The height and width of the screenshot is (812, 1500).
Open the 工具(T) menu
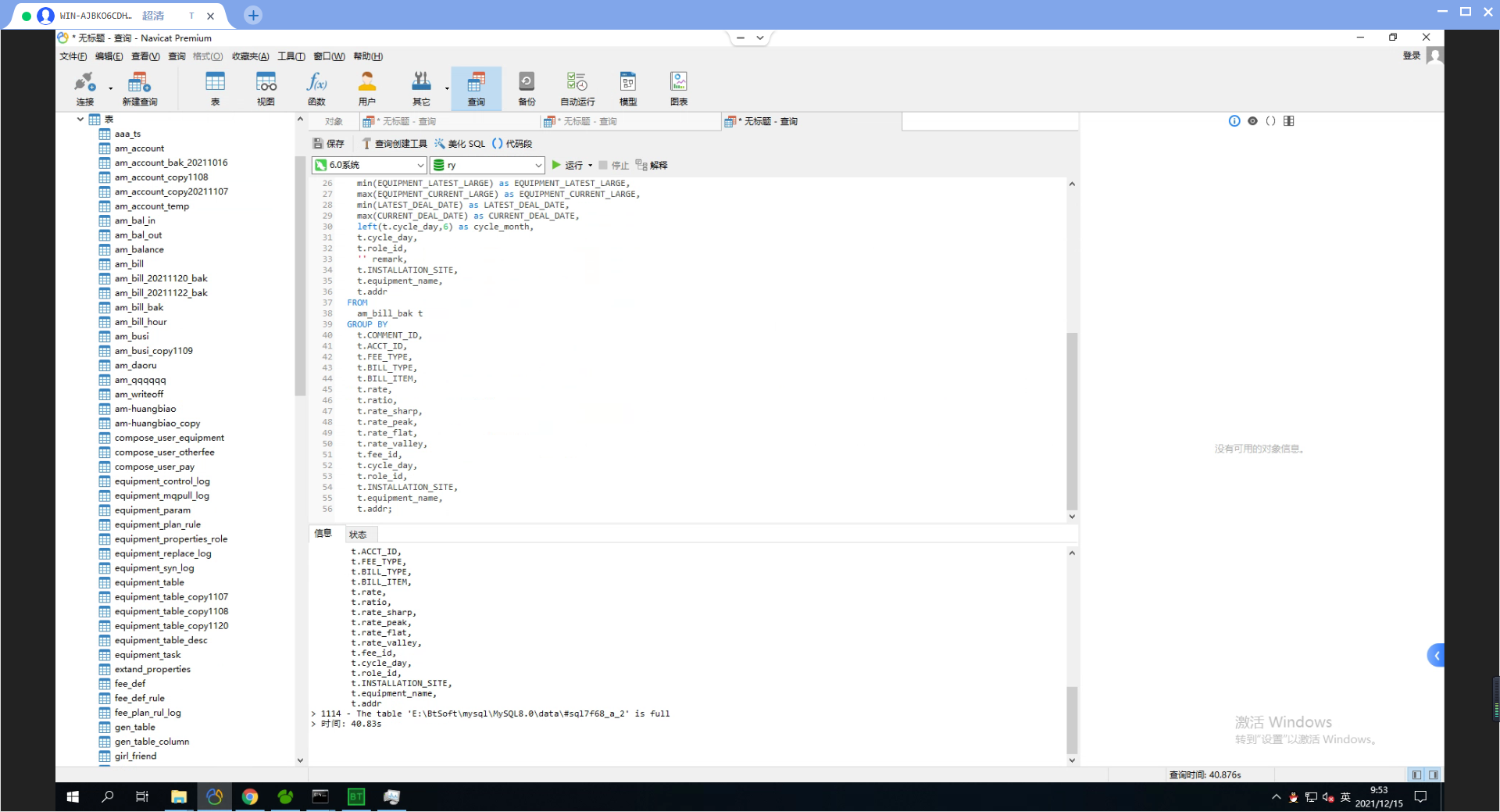[x=291, y=56]
